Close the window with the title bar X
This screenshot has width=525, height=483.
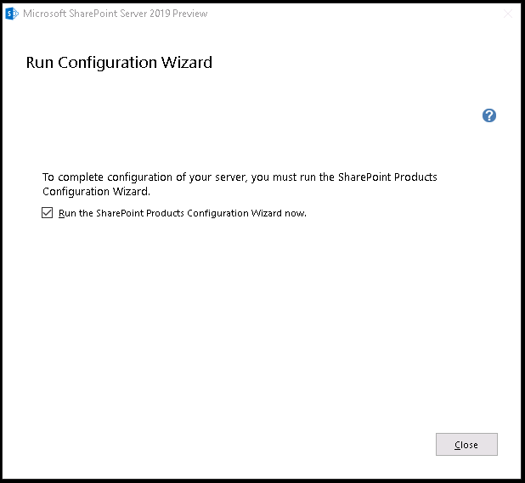pyautogui.click(x=508, y=14)
